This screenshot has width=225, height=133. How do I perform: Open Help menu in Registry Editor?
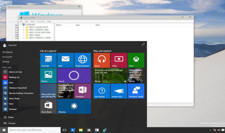pyautogui.click(x=49, y=21)
